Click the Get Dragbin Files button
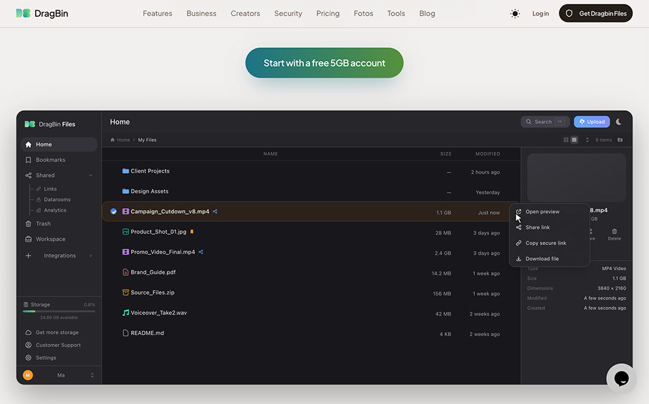Viewport: 649px width, 404px height. [x=596, y=13]
